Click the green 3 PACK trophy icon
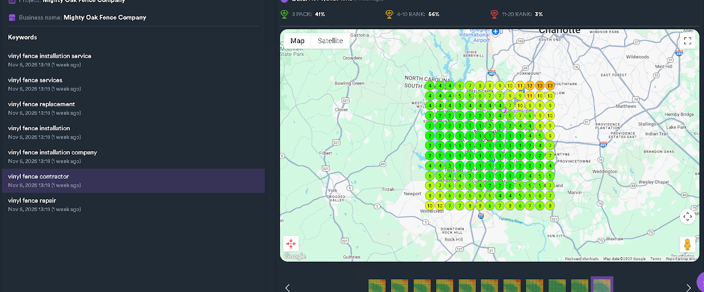The image size is (704, 292). (x=284, y=14)
